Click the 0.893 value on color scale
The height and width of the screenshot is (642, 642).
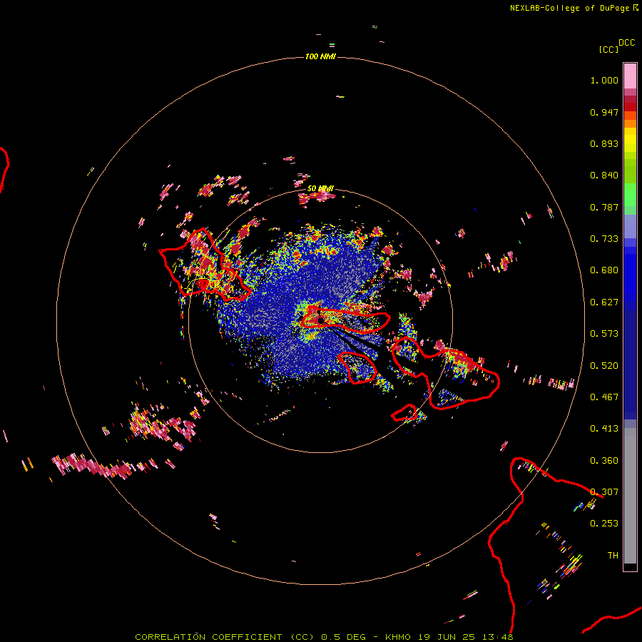click(604, 143)
